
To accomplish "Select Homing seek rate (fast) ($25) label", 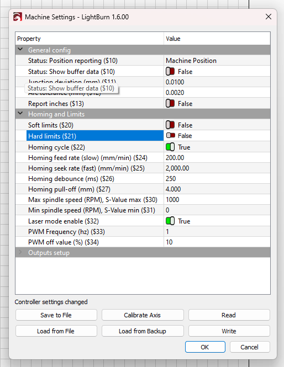I will point(86,168).
